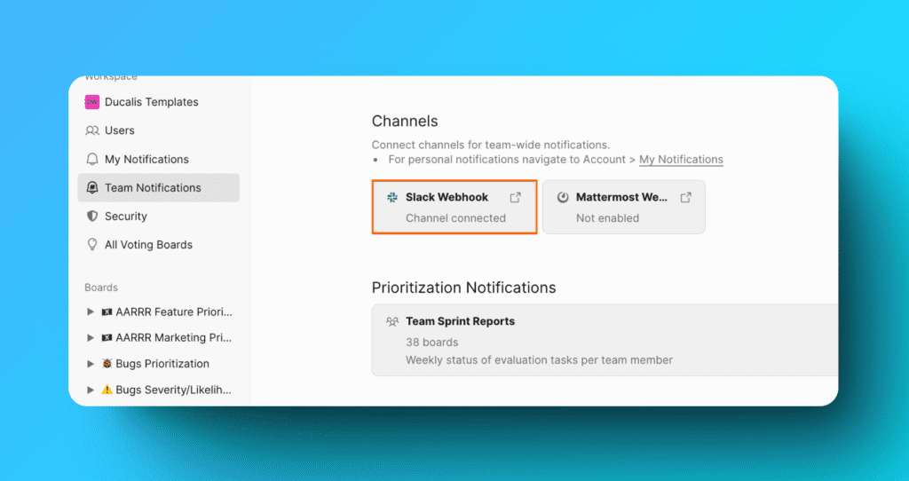Viewport: 909px width, 481px height.
Task: Click the All Voting Boards lightbulb icon
Action: (91, 245)
